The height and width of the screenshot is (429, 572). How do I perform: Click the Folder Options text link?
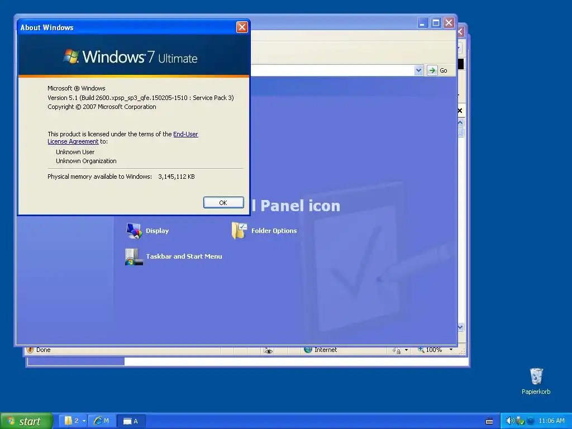[274, 231]
